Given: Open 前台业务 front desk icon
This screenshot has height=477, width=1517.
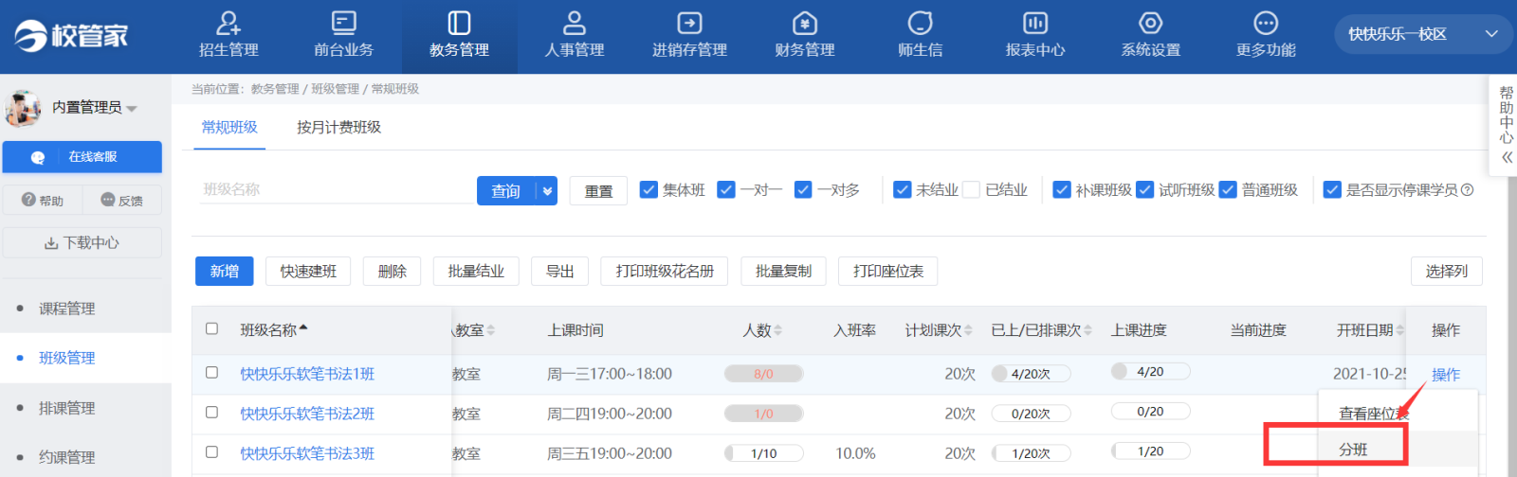Looking at the screenshot, I should coord(343,24).
